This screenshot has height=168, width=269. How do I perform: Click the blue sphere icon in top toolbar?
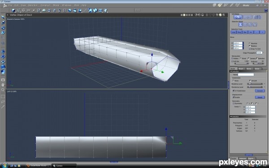point(70,10)
